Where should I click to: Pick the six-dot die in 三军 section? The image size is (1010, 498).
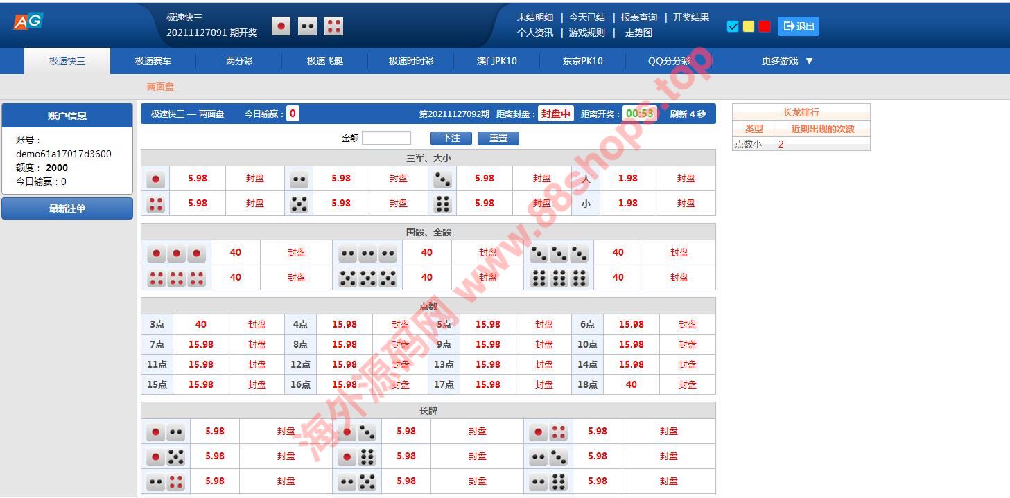pos(443,204)
